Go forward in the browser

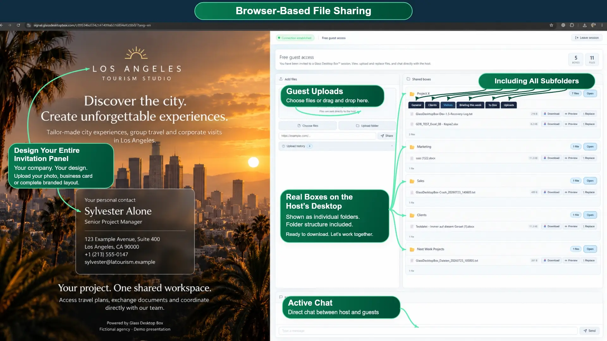pyautogui.click(x=10, y=25)
